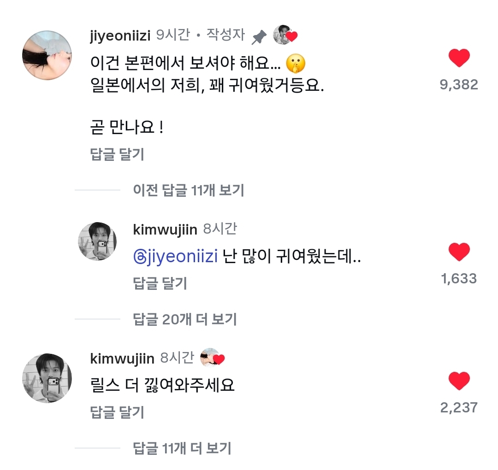Like kimwujiin's reply mentioning @jiyeoniizi
This screenshot has height=470, width=498.
459,253
